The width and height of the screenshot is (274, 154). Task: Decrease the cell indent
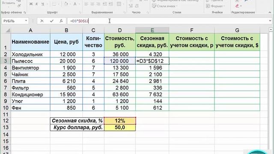(x=104, y=4)
